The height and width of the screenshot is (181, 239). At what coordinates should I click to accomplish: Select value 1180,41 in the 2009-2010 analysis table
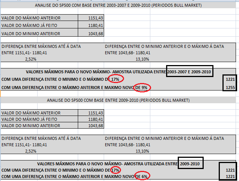coord(96,119)
